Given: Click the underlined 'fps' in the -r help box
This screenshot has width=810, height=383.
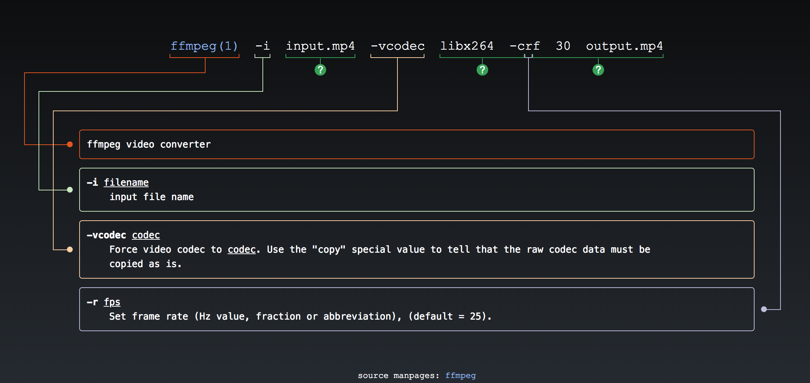Looking at the screenshot, I should tap(112, 302).
